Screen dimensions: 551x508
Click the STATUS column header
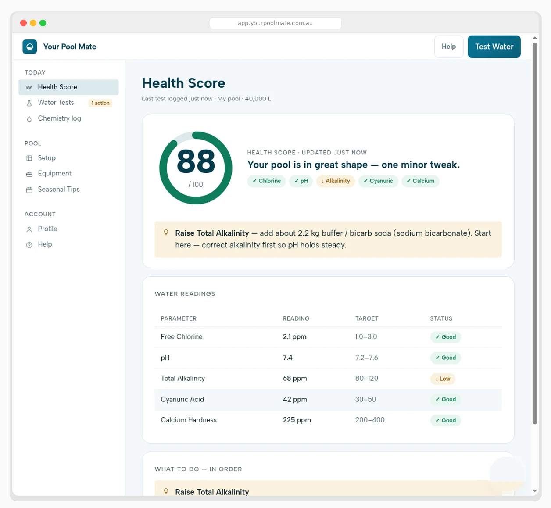[x=441, y=318]
